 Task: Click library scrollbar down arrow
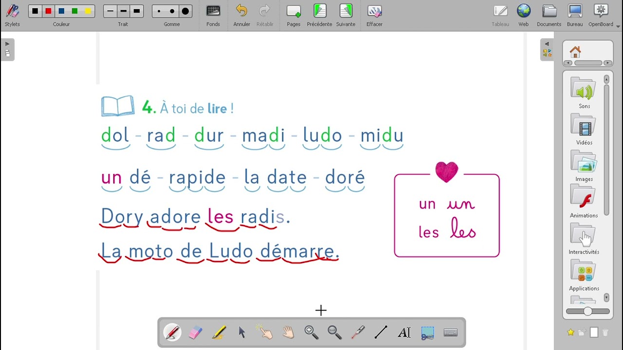[x=606, y=297]
